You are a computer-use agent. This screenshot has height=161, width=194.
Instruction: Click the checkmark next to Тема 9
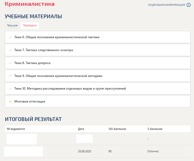click(x=10, y=76)
